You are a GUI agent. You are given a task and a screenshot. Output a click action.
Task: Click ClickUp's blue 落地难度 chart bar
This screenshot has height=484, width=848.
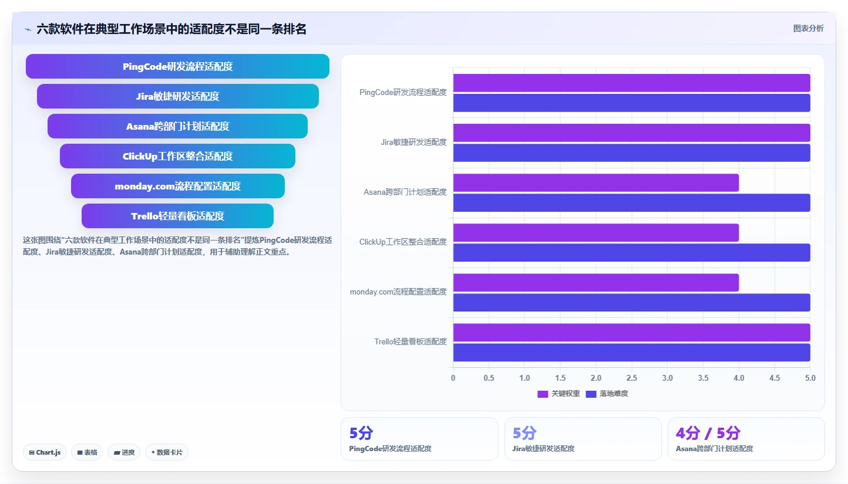[x=631, y=252]
